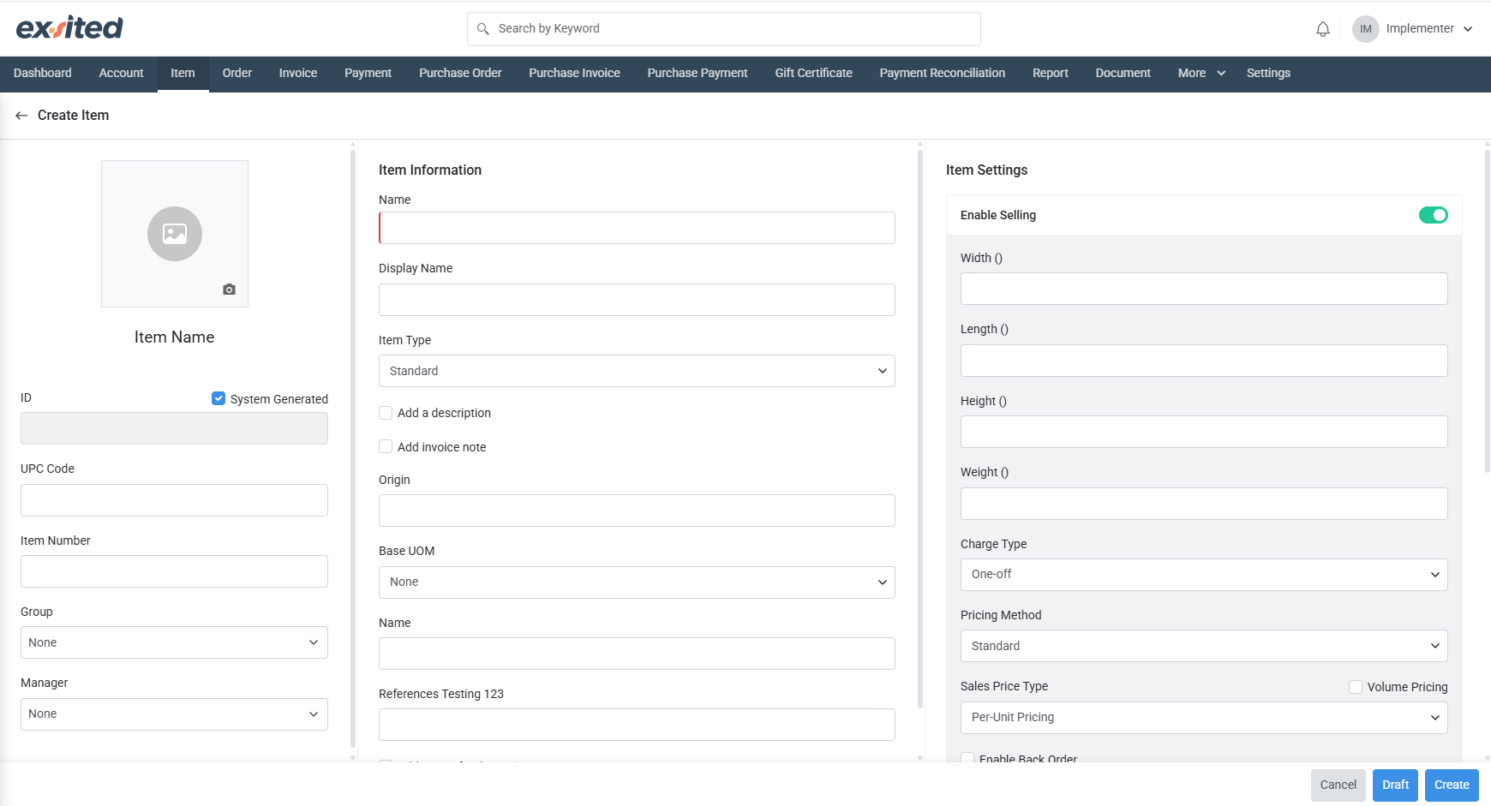Click the UPC Code field
The height and width of the screenshot is (806, 1491).
point(174,500)
